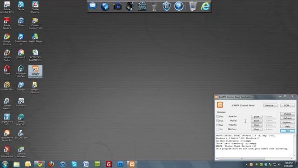Open Firefox from the taskbar
Screen dimensions: 298x168
(x=51, y=164)
